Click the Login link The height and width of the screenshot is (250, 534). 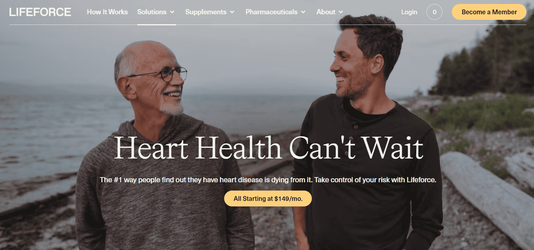[x=409, y=12]
